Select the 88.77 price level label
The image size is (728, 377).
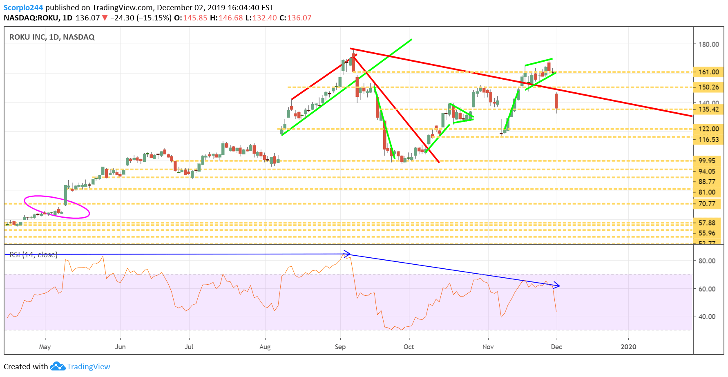point(707,181)
